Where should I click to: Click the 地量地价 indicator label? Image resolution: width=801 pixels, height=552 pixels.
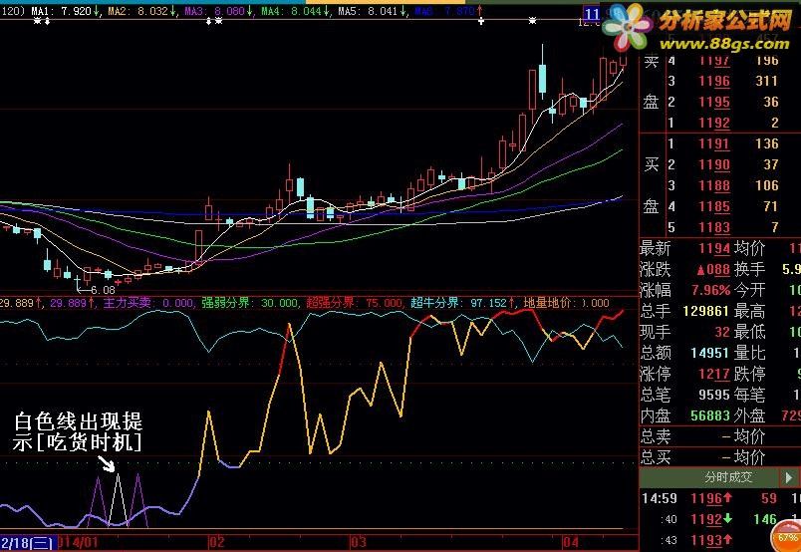[x=566, y=303]
